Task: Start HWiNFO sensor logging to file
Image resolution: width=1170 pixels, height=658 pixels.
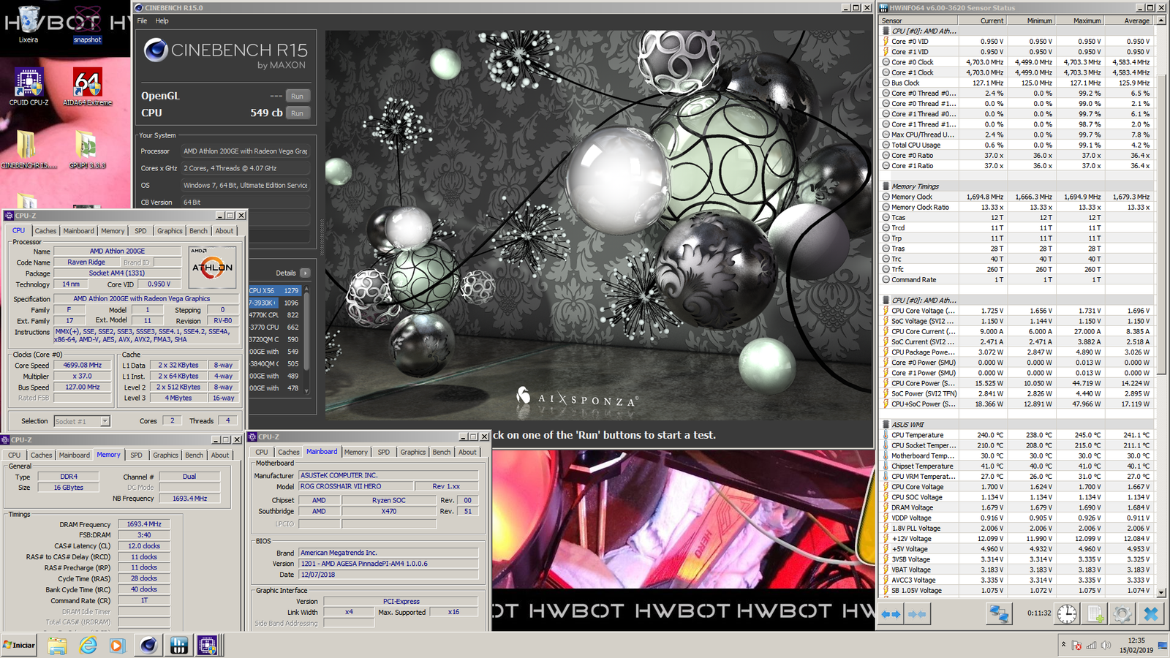Action: [1095, 613]
